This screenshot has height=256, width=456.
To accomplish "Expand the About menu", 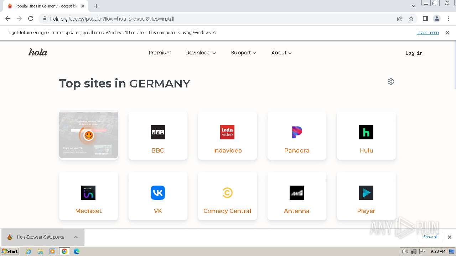I will (x=281, y=53).
